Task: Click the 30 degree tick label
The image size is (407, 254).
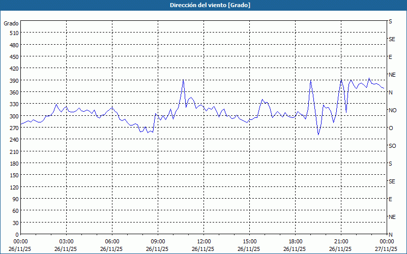Action: coord(16,223)
